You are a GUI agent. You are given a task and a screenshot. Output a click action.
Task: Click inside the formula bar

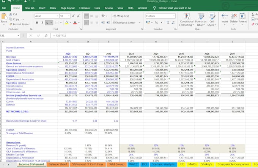click(154, 36)
